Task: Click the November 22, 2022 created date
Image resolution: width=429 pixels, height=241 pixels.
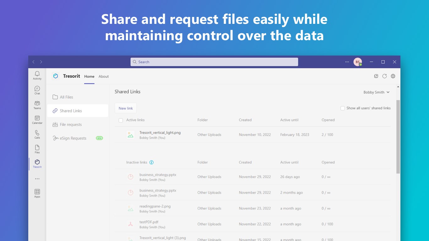Action: pyautogui.click(x=255, y=224)
